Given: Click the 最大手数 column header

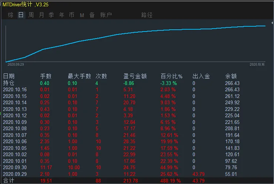Looking at the screenshot, I should tap(79, 76).
